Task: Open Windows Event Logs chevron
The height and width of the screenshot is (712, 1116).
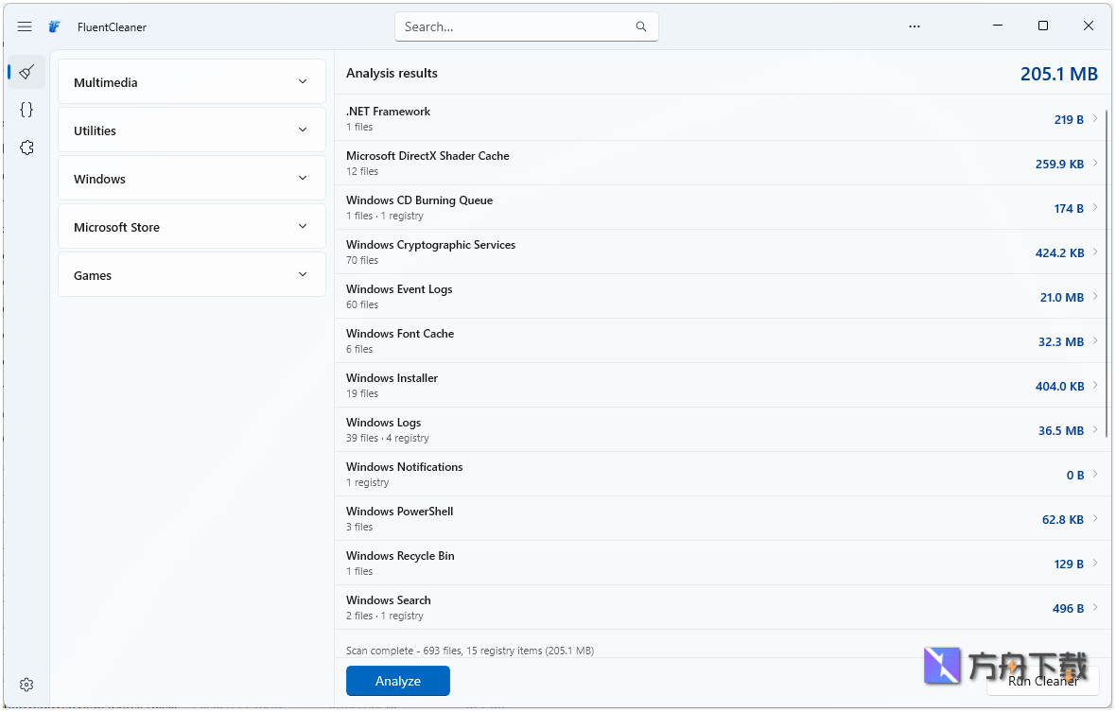Action: (x=1094, y=297)
